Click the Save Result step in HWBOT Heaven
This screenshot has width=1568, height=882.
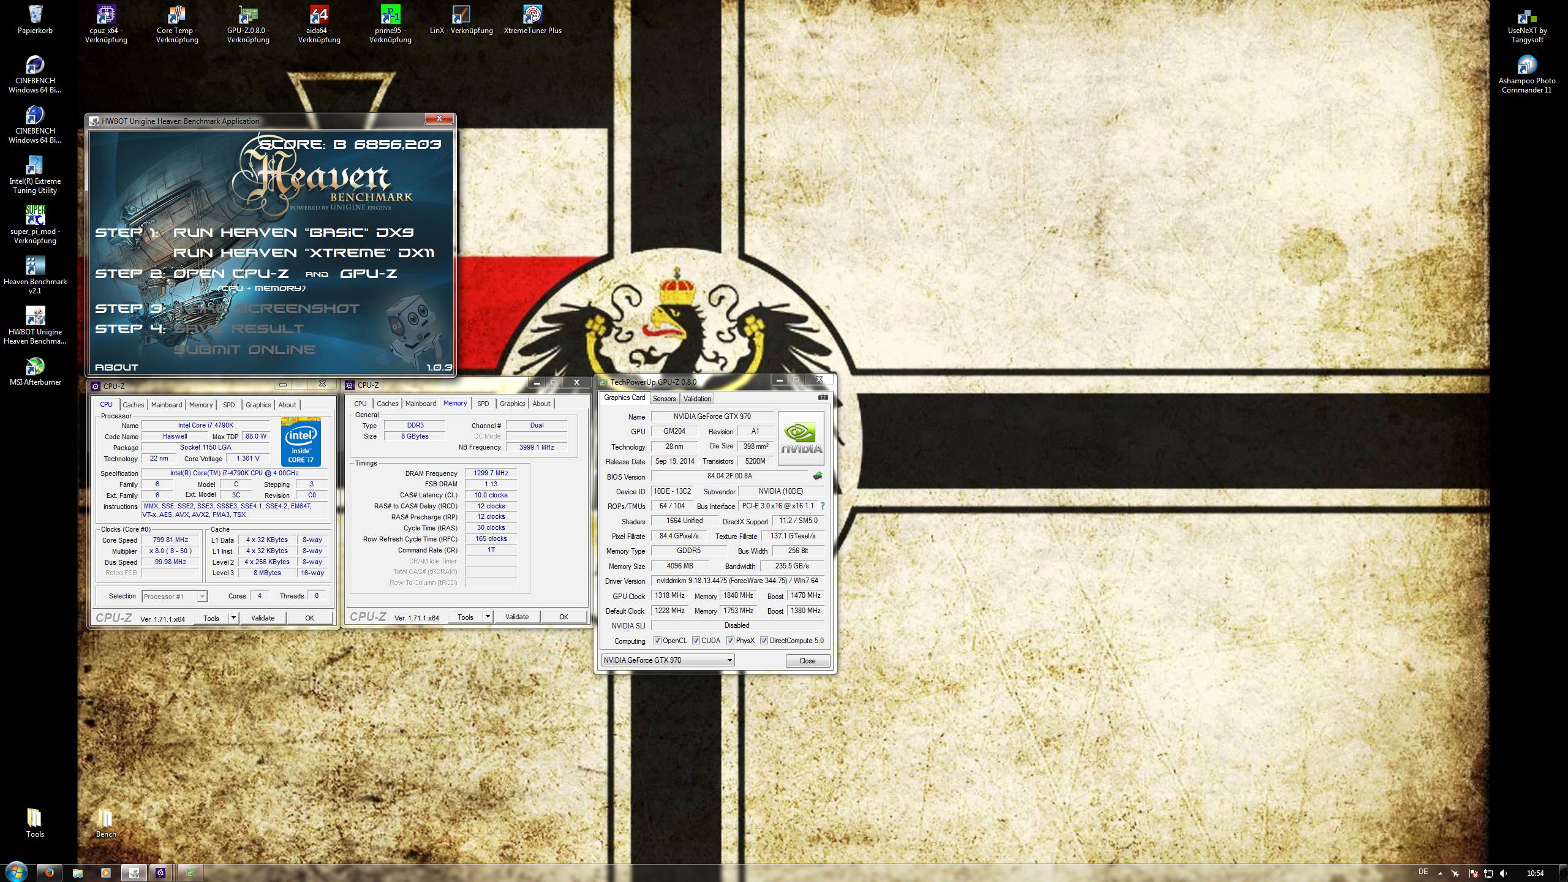(x=239, y=329)
